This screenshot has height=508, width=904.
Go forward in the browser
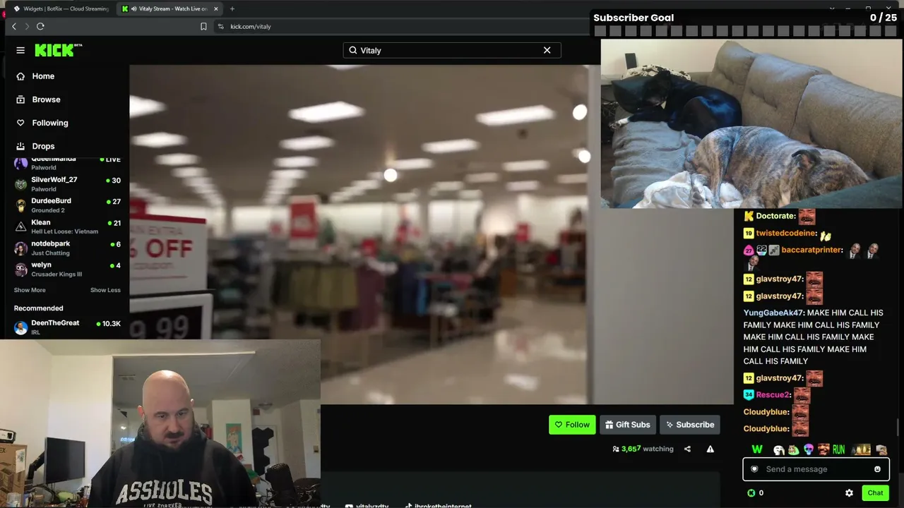[27, 26]
